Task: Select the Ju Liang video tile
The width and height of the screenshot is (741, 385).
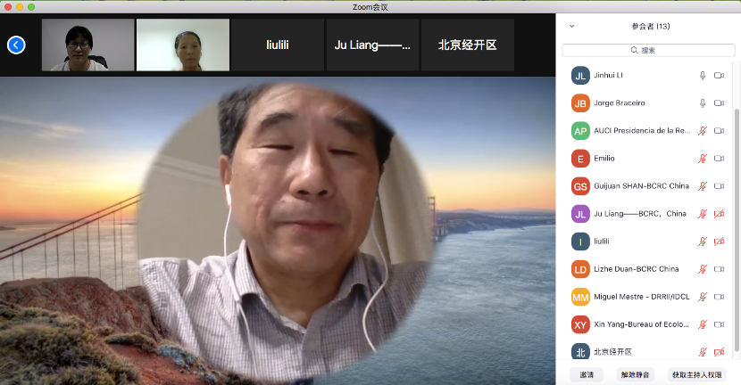Action: click(372, 45)
